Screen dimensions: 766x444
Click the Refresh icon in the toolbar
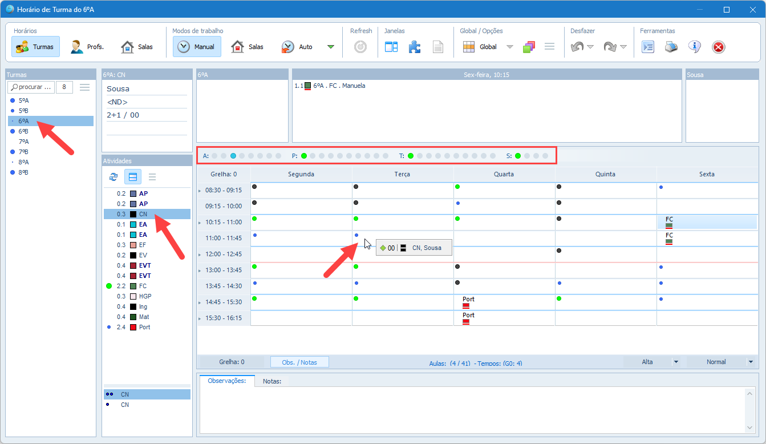tap(360, 47)
